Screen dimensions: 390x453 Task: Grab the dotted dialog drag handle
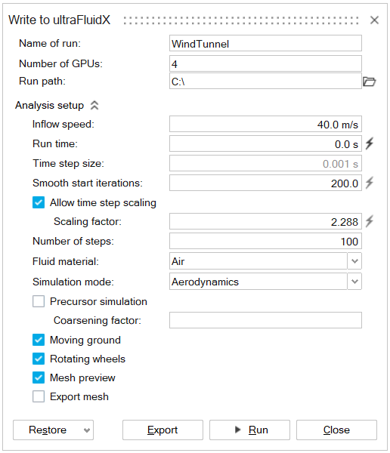240,20
